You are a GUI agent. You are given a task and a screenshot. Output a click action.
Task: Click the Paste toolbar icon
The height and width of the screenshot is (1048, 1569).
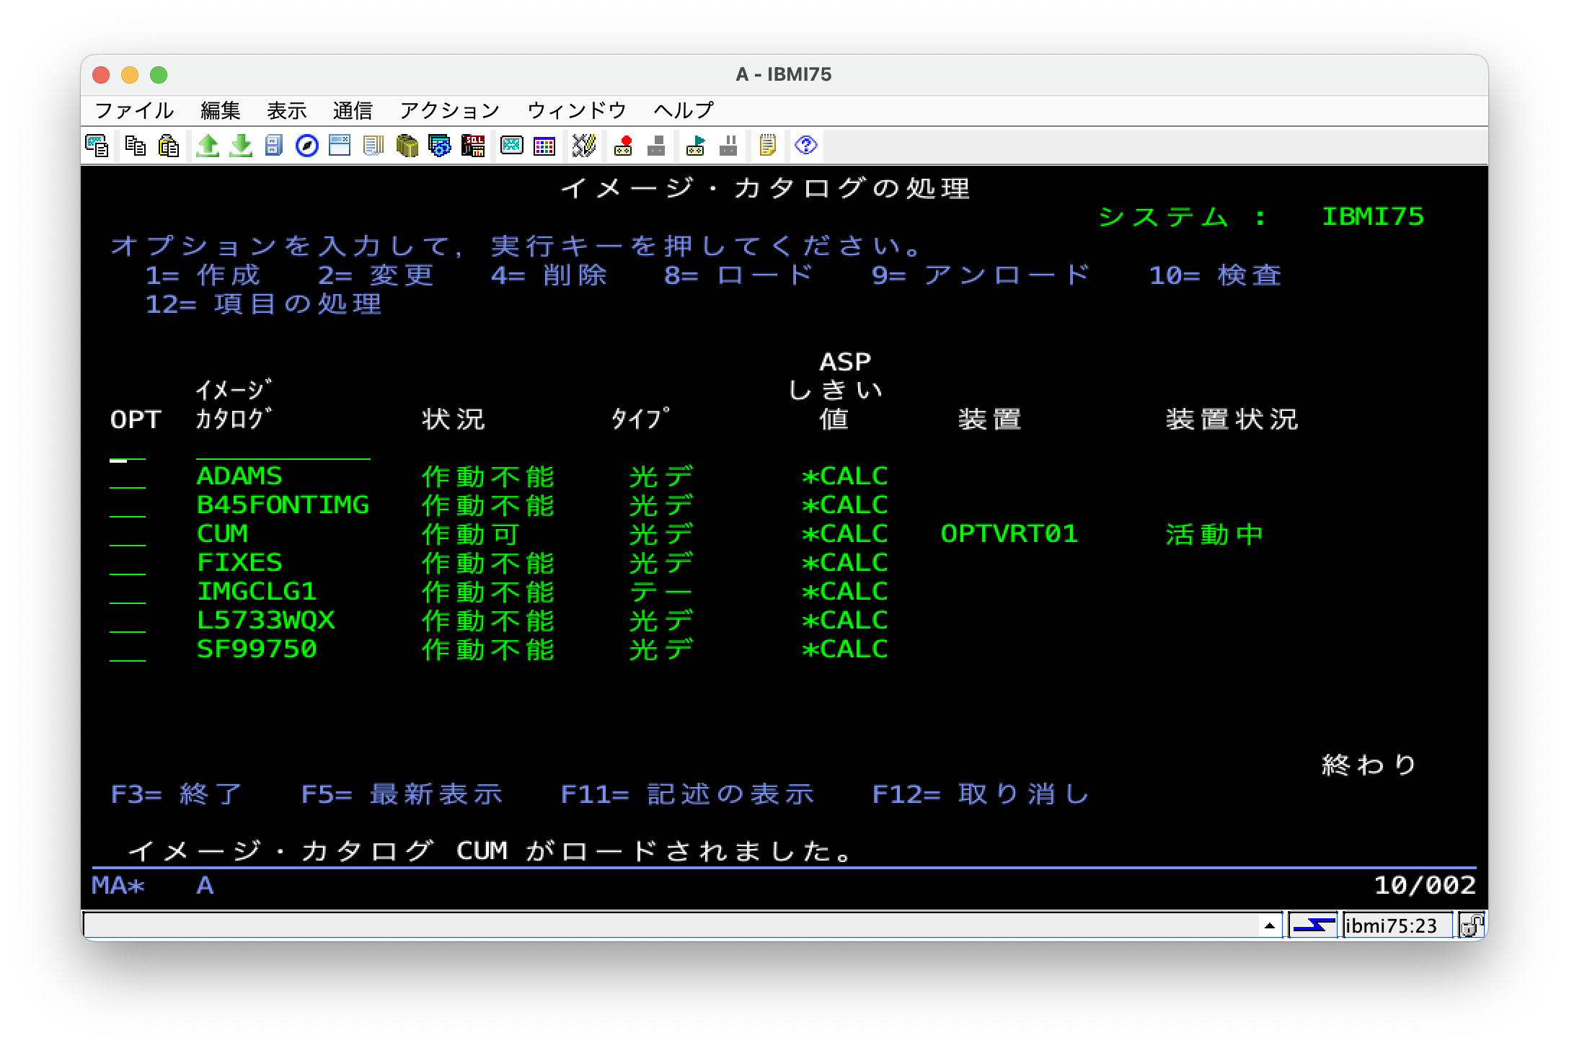coord(168,146)
